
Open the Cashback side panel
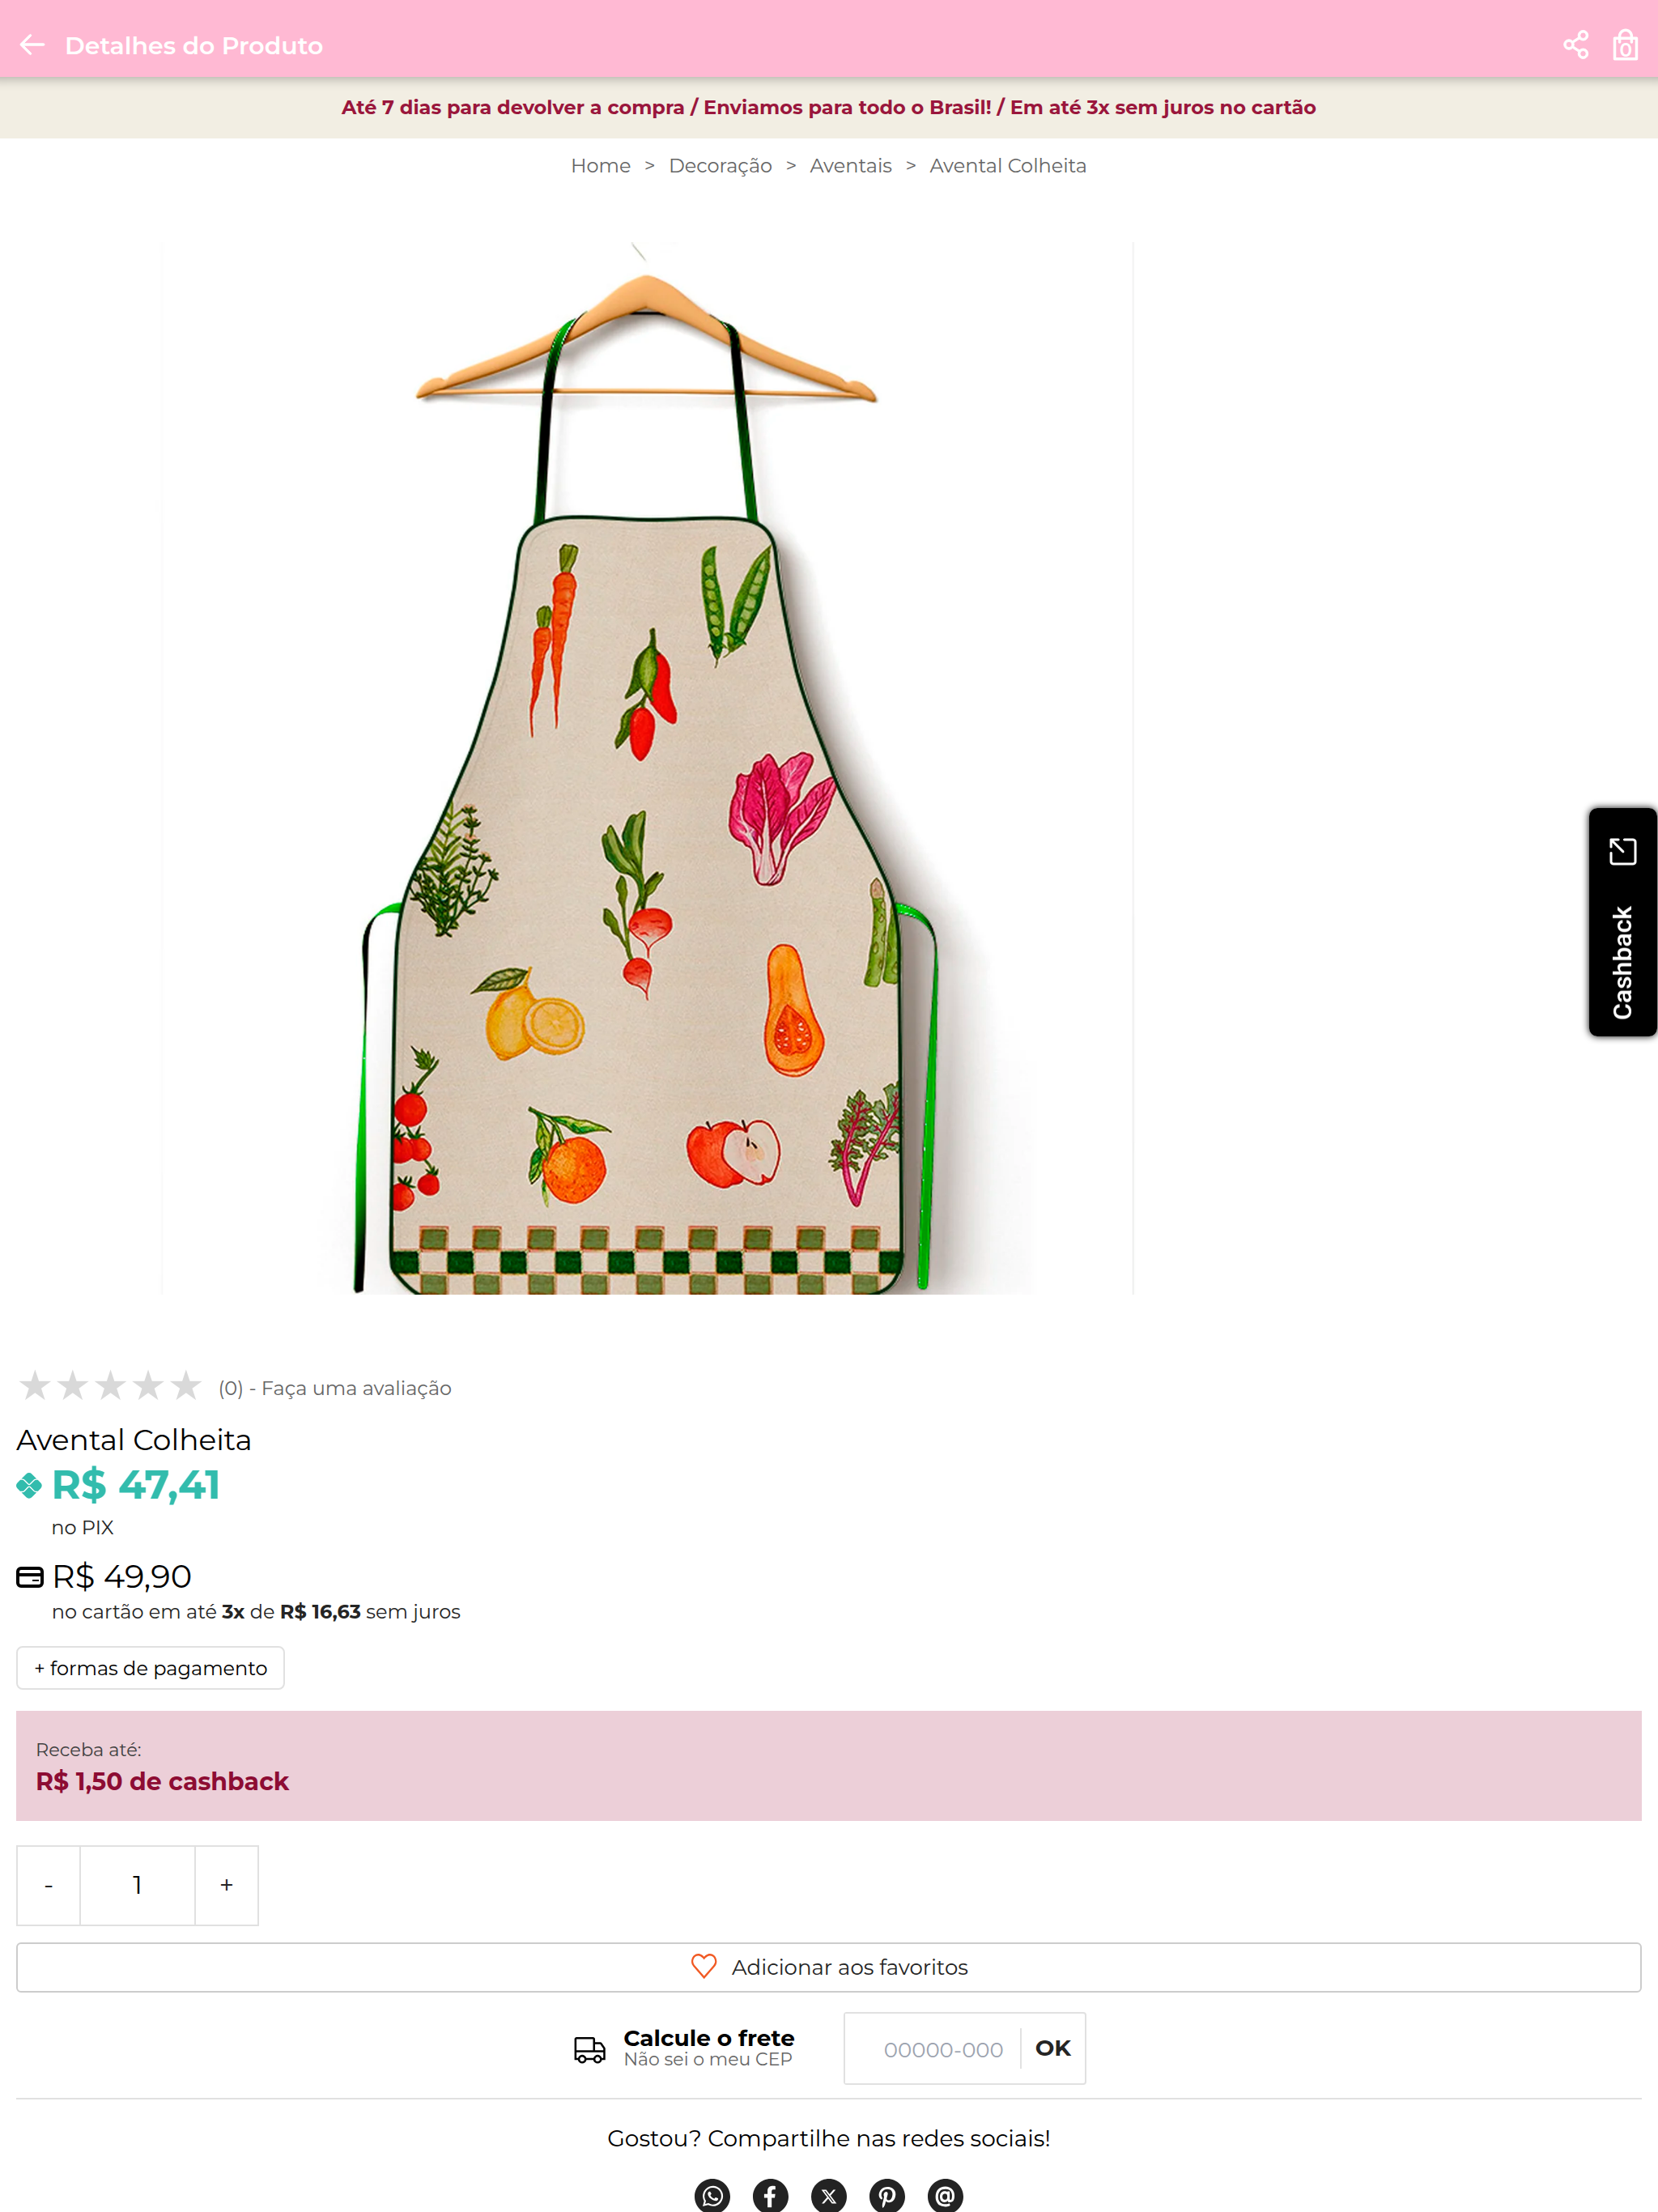pos(1622,922)
